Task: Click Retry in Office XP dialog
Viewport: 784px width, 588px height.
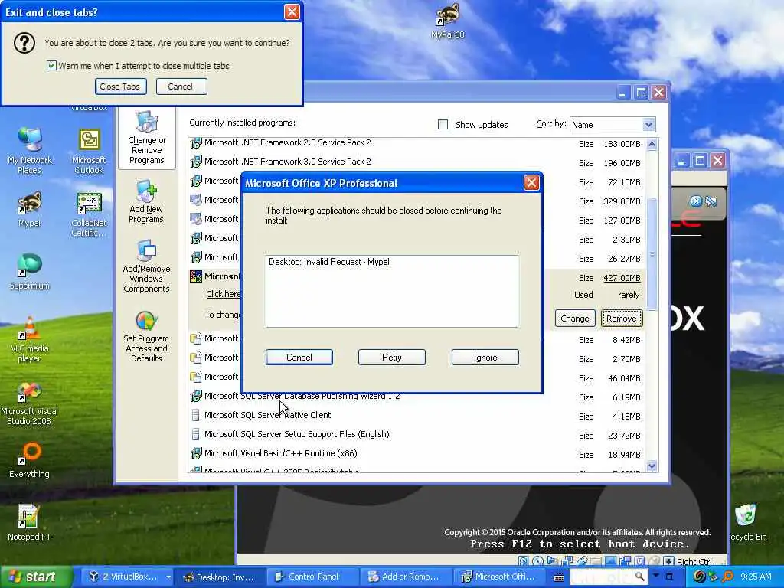Action: (391, 358)
